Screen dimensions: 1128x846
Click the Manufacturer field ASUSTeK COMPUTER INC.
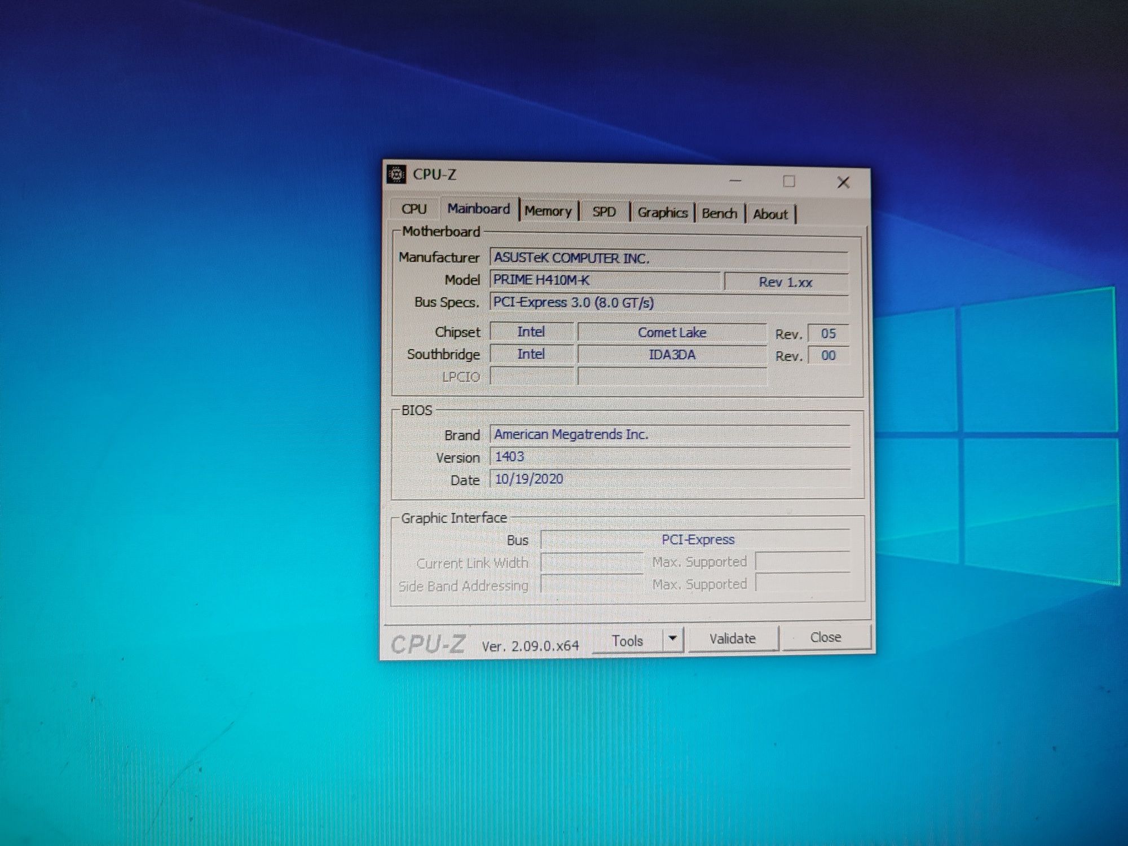669,258
